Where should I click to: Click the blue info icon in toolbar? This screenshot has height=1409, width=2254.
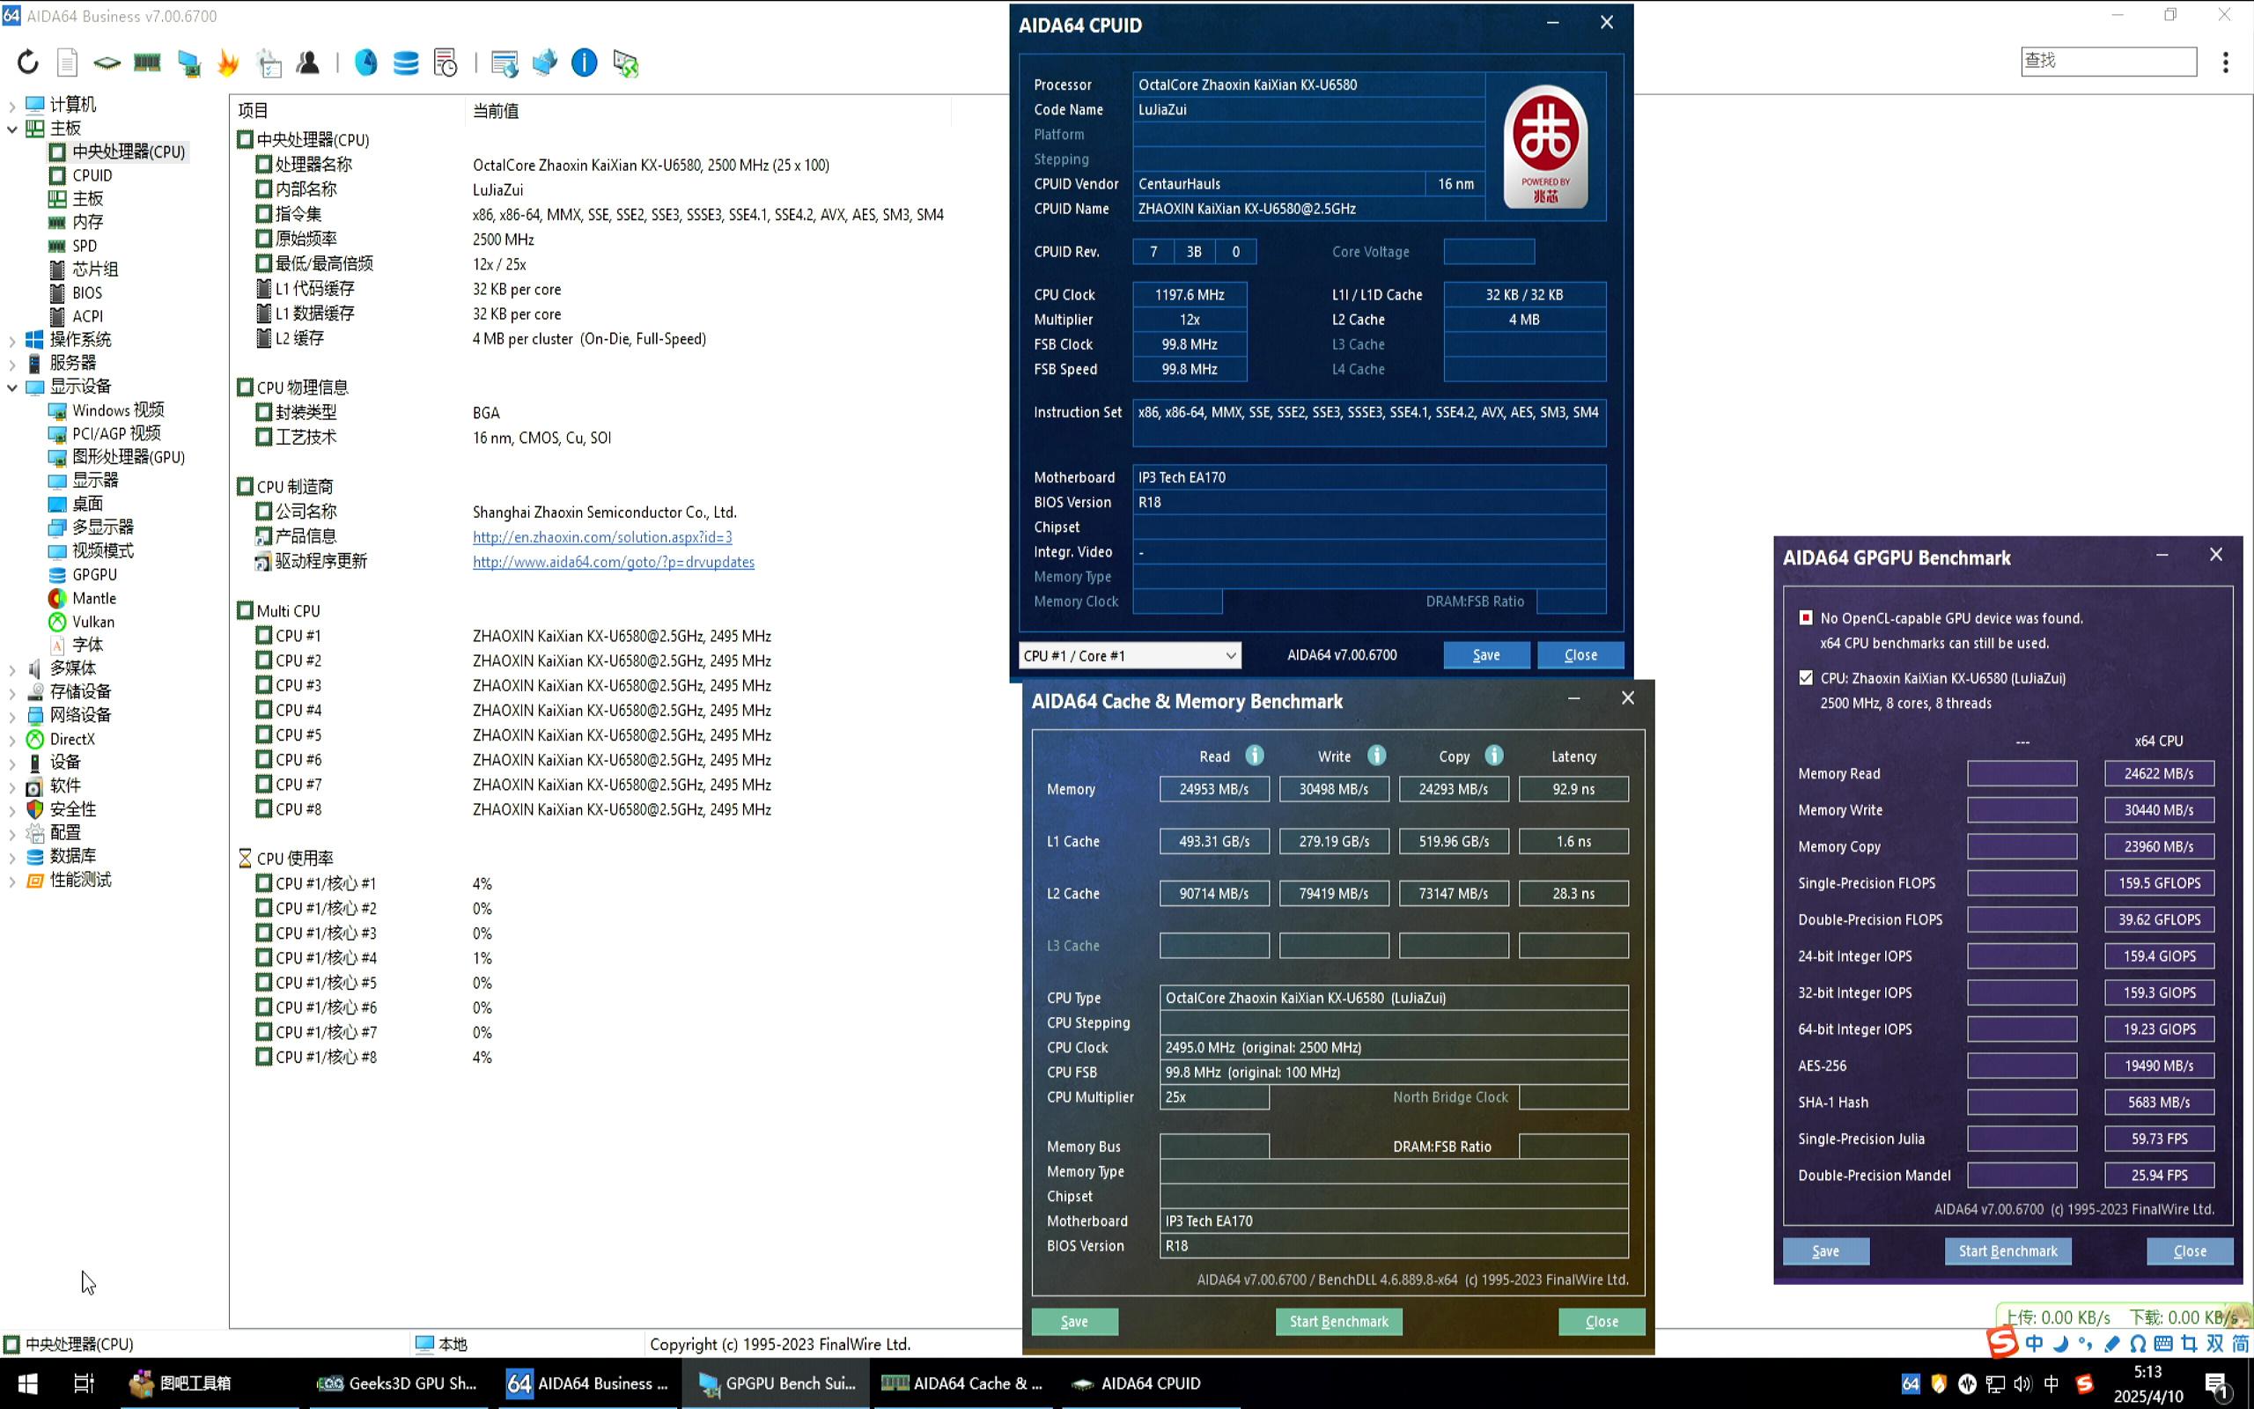pos(584,63)
